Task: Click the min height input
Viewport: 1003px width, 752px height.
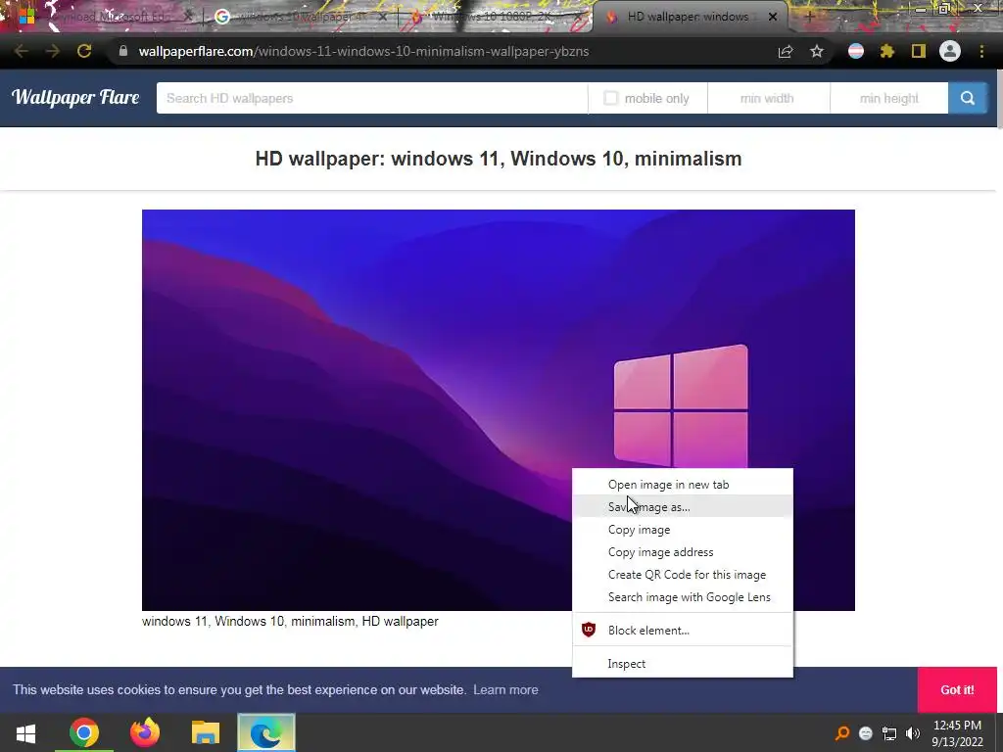Action: pos(889,98)
